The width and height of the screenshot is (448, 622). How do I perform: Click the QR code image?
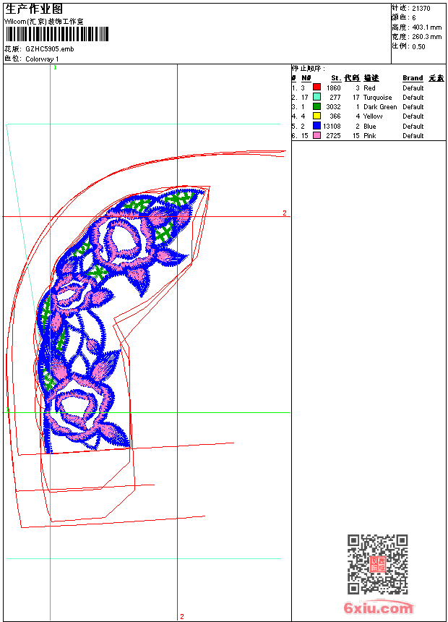click(377, 564)
